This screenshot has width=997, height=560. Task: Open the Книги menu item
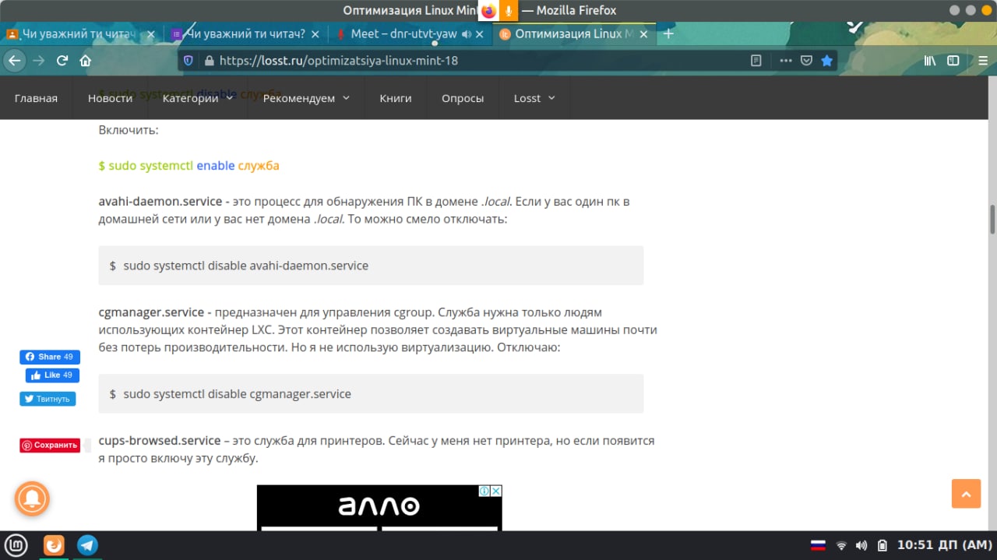click(x=396, y=98)
